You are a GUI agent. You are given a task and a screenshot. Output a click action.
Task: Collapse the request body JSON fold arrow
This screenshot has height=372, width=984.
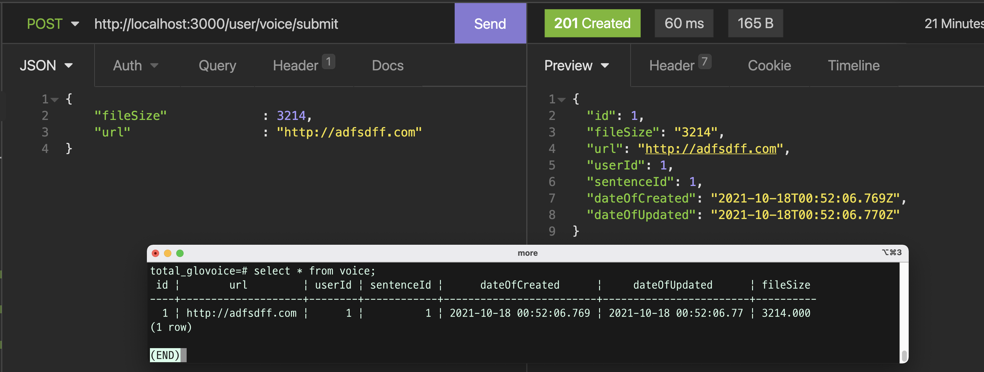[x=55, y=100]
